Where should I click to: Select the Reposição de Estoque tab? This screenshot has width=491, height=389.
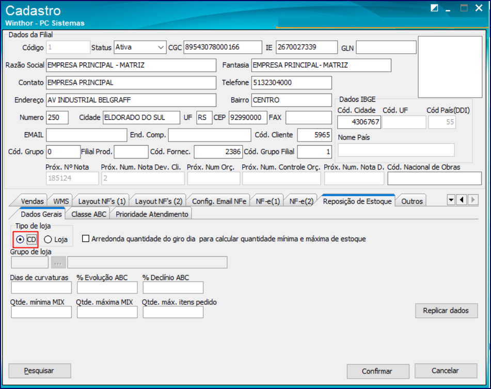tap(357, 201)
